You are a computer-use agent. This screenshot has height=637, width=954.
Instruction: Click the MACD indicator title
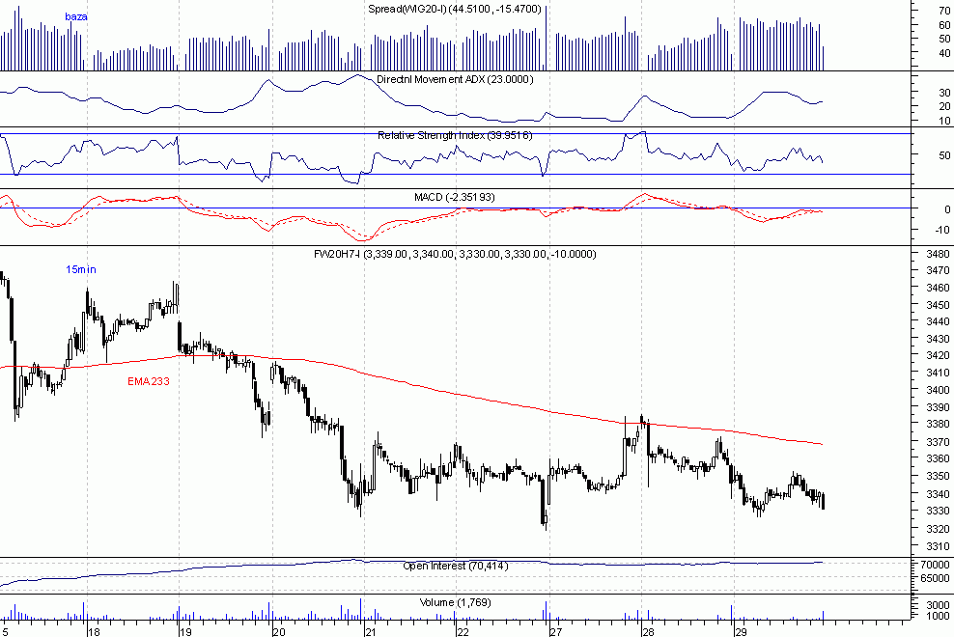455,197
